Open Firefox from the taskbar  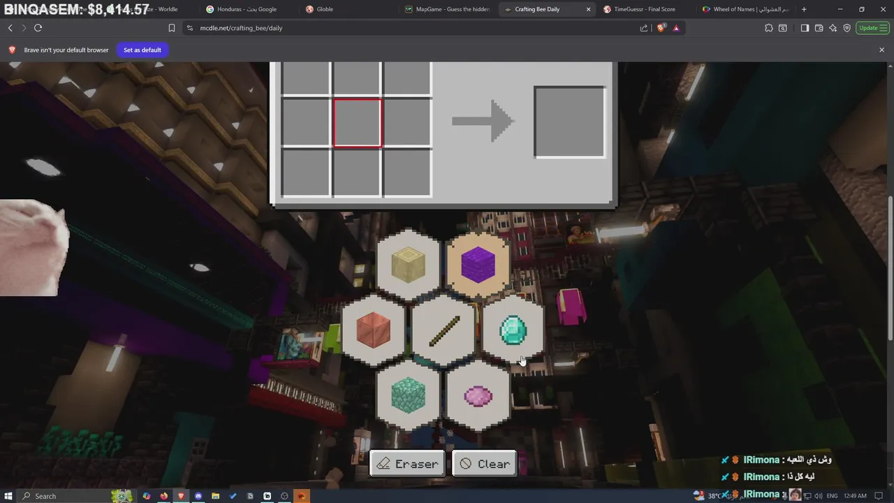[164, 496]
